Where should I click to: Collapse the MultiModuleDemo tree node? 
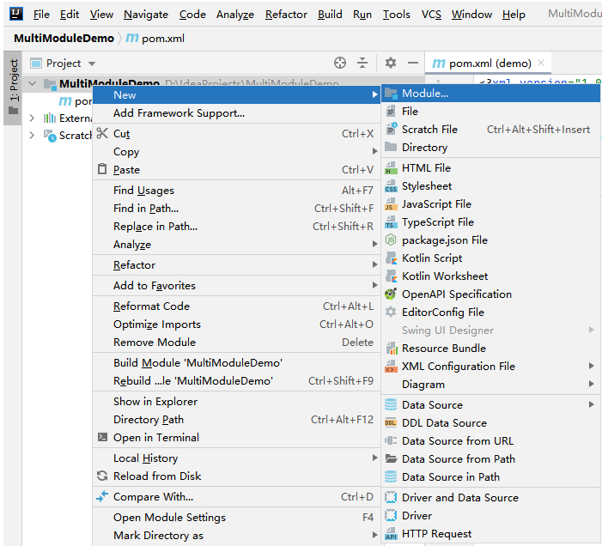[33, 83]
